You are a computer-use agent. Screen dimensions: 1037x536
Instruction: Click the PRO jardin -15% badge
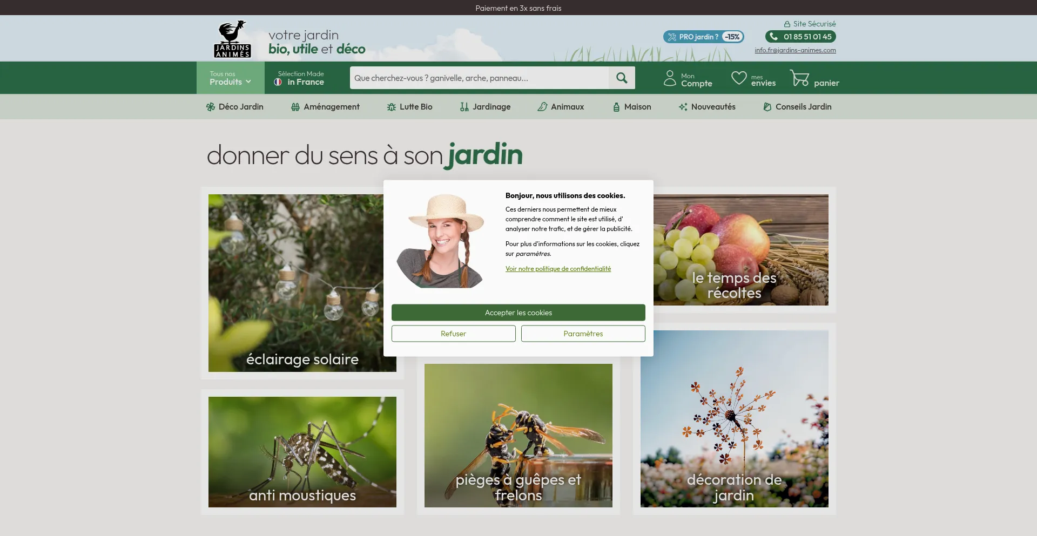[703, 37]
